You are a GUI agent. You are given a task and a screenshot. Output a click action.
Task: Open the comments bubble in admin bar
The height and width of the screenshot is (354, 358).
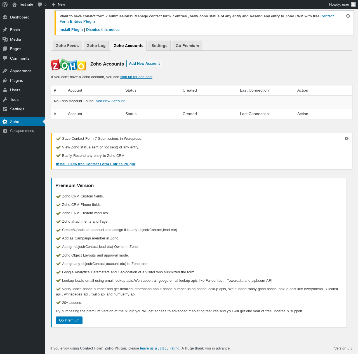[40, 4]
